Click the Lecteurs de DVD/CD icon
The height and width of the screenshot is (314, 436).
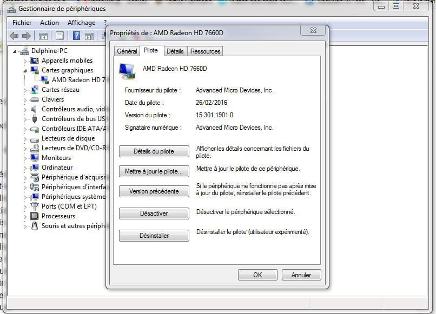(x=35, y=148)
